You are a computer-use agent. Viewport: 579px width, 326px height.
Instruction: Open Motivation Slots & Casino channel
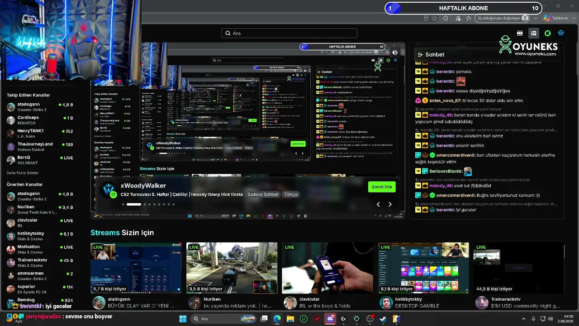[40, 249]
